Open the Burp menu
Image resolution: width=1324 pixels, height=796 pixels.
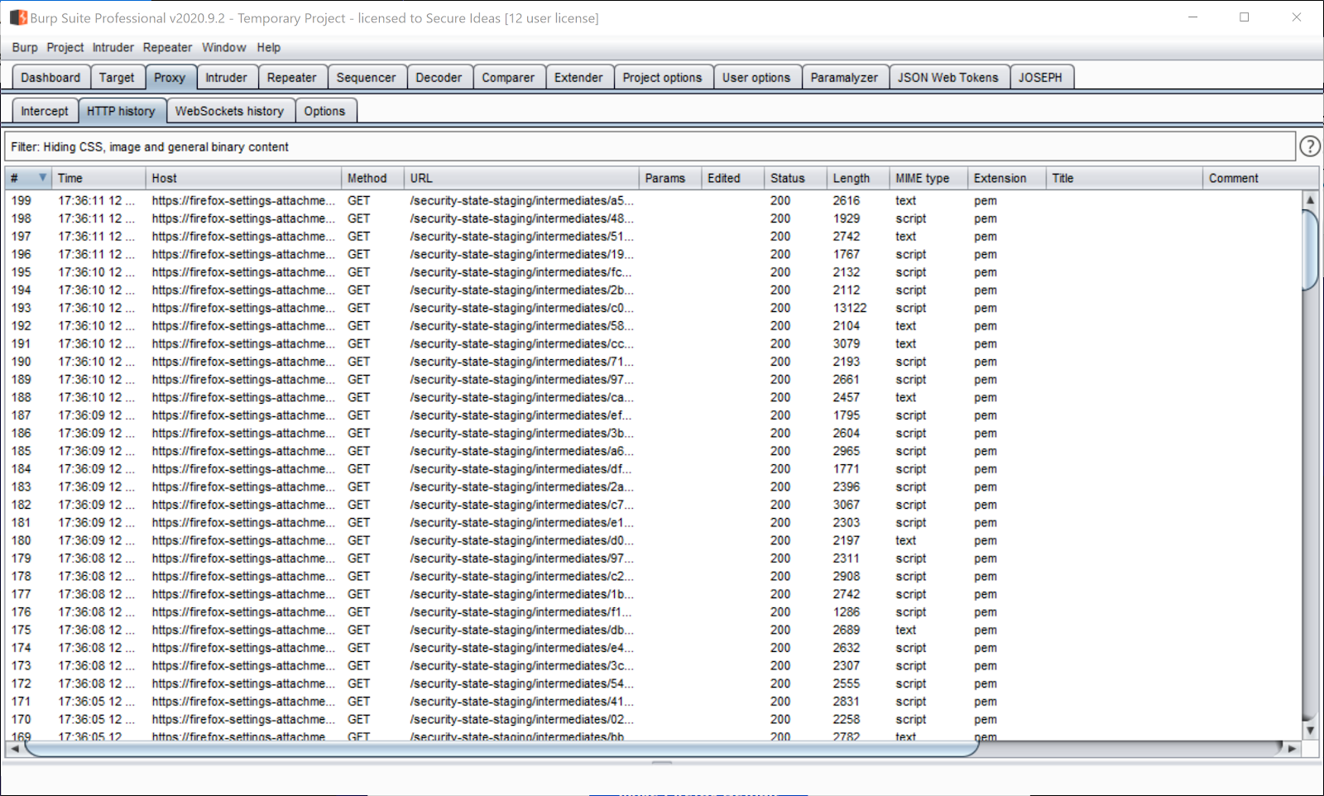[25, 47]
